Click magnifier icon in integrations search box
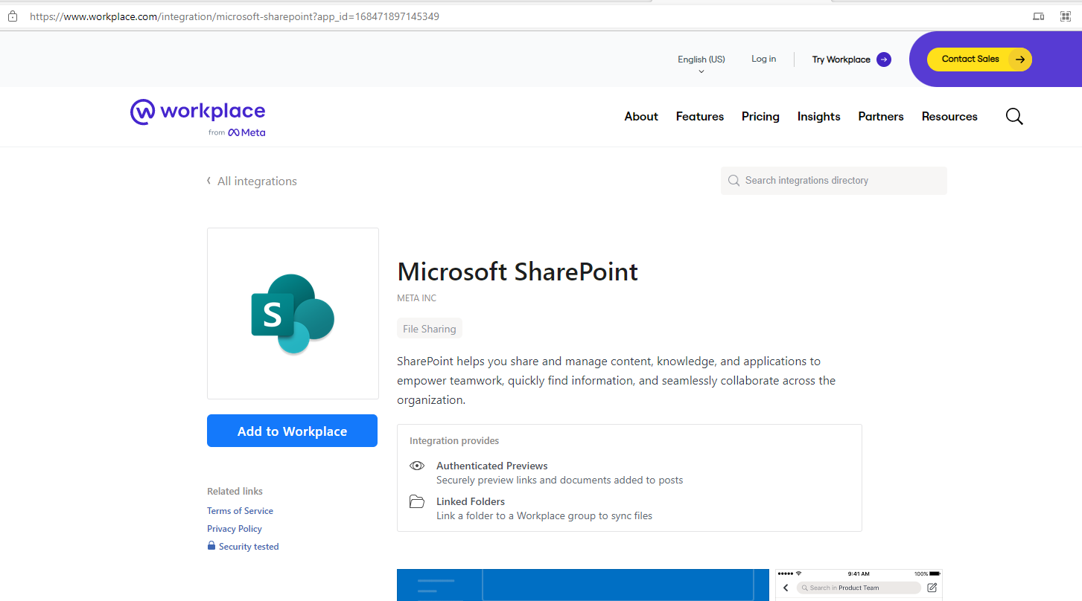 point(733,181)
